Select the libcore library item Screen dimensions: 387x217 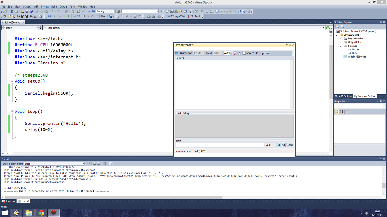pos(356,49)
